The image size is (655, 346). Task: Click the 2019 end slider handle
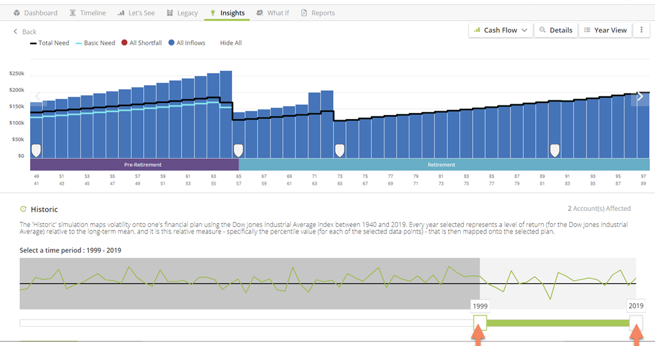(x=636, y=322)
